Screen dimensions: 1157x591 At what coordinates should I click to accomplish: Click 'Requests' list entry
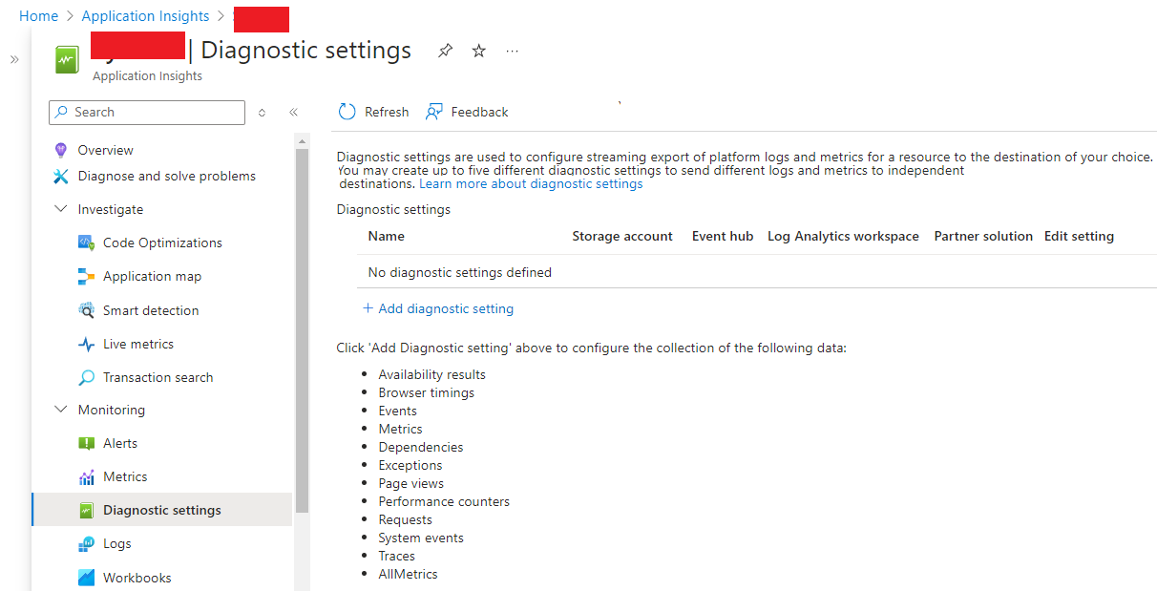406,519
